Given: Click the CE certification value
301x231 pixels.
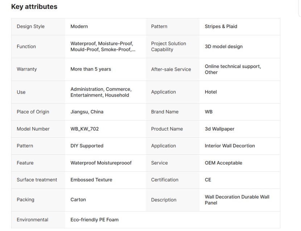Looking at the screenshot, I should (208, 180).
